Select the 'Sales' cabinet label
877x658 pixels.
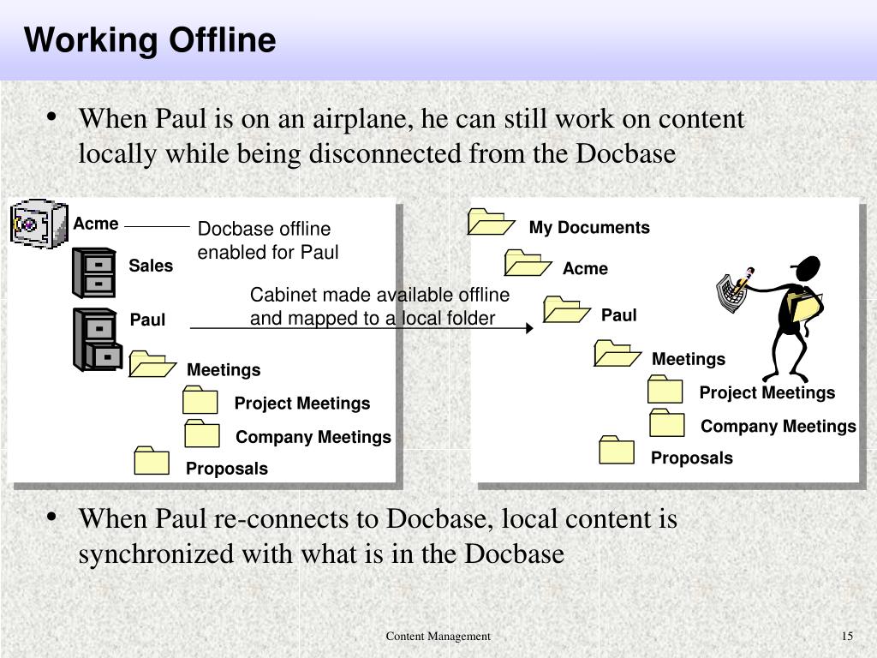tap(151, 266)
